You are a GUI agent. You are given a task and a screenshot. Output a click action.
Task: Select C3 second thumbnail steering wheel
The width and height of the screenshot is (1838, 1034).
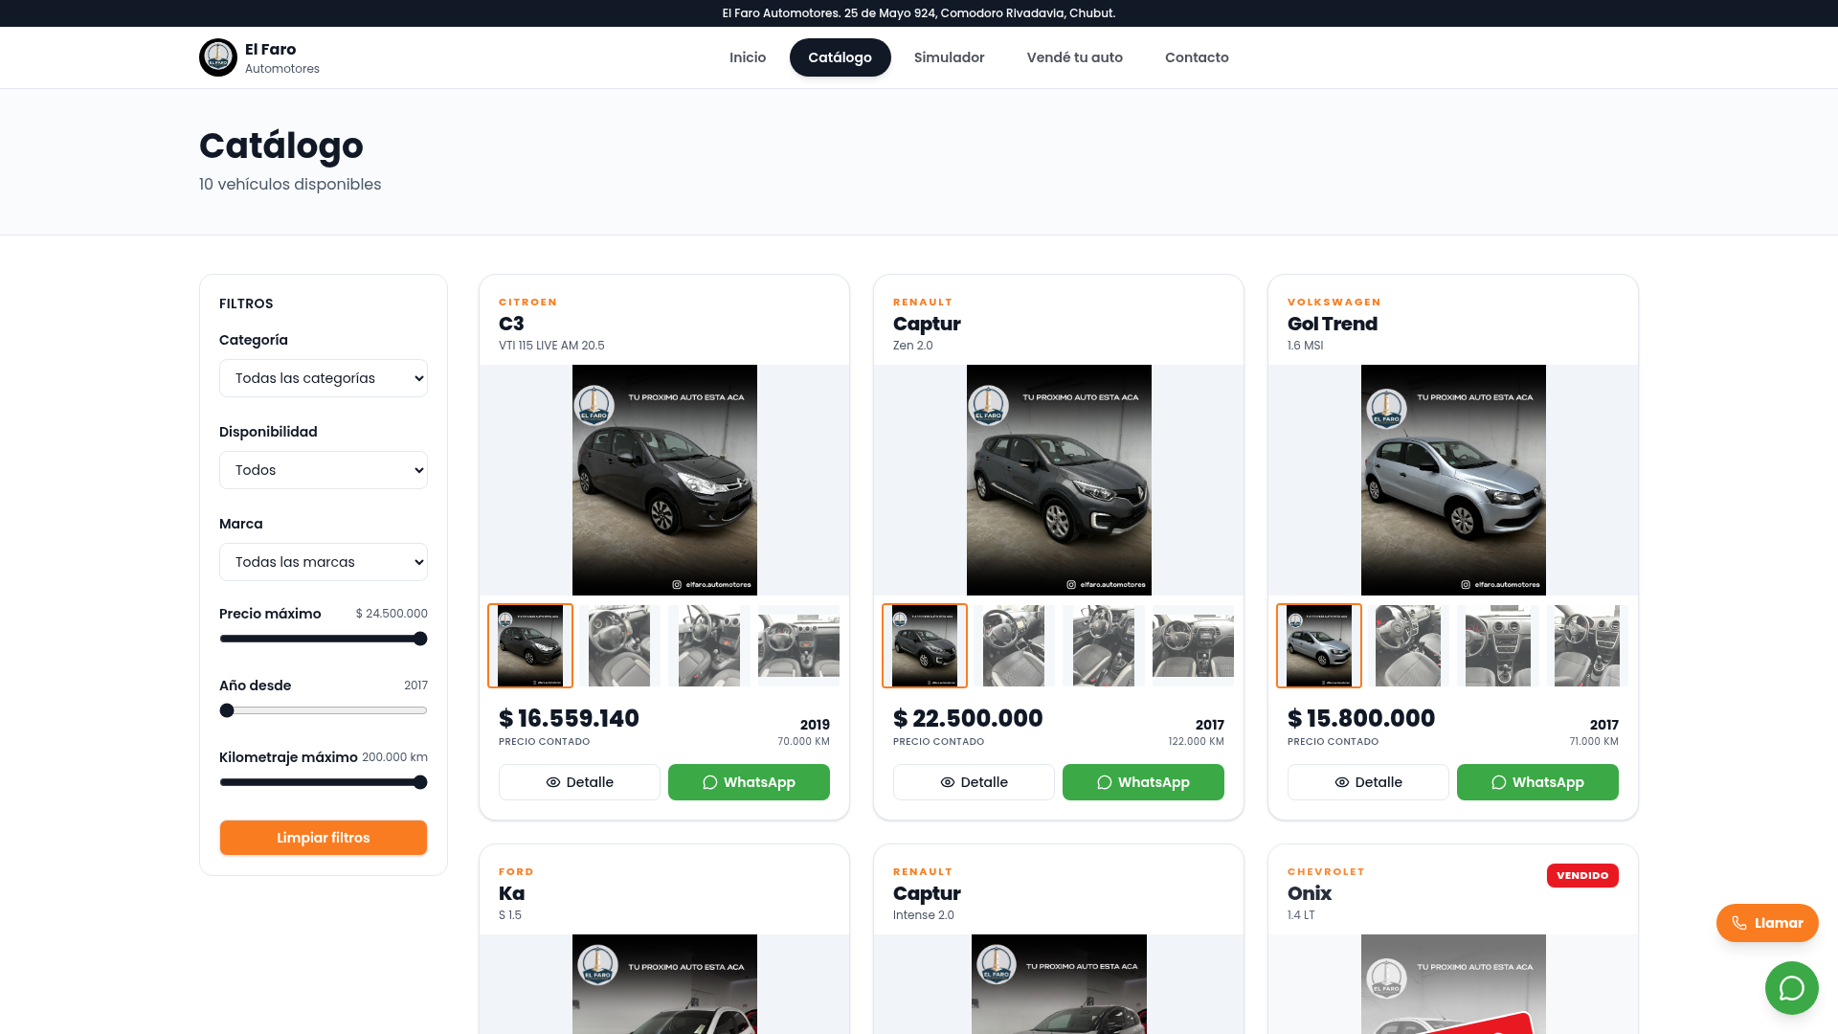619,645
